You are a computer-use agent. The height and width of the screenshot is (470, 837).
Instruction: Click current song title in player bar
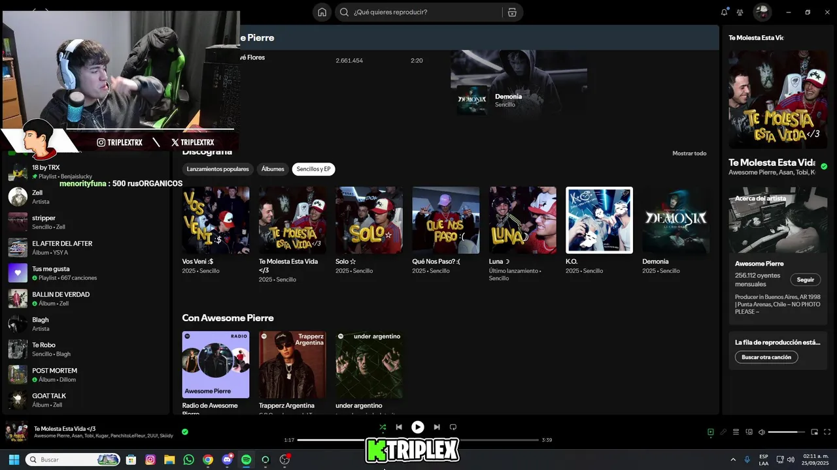[65, 429]
